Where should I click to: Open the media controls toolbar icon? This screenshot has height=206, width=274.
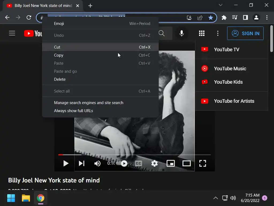click(x=235, y=17)
